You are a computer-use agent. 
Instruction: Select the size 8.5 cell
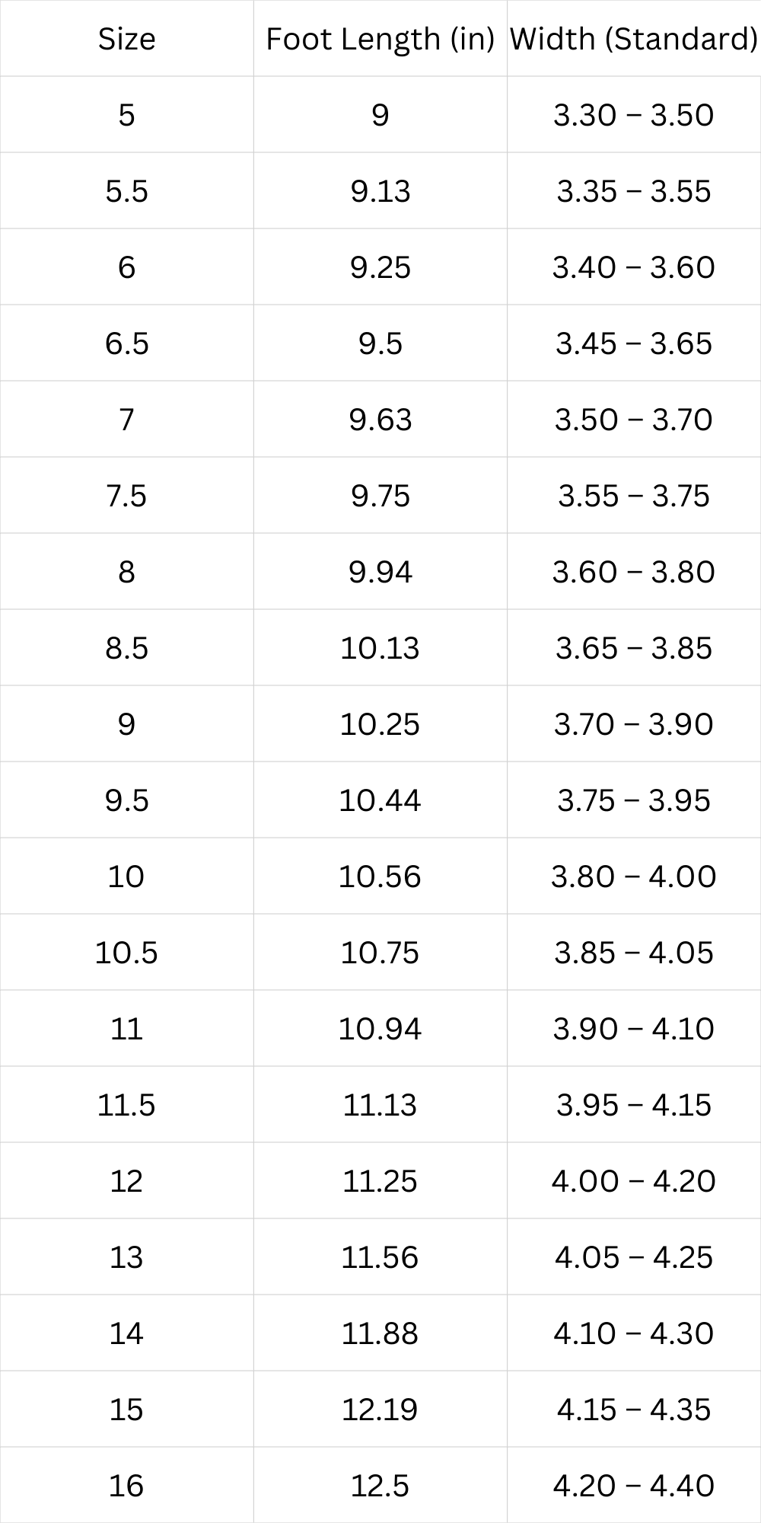126,648
